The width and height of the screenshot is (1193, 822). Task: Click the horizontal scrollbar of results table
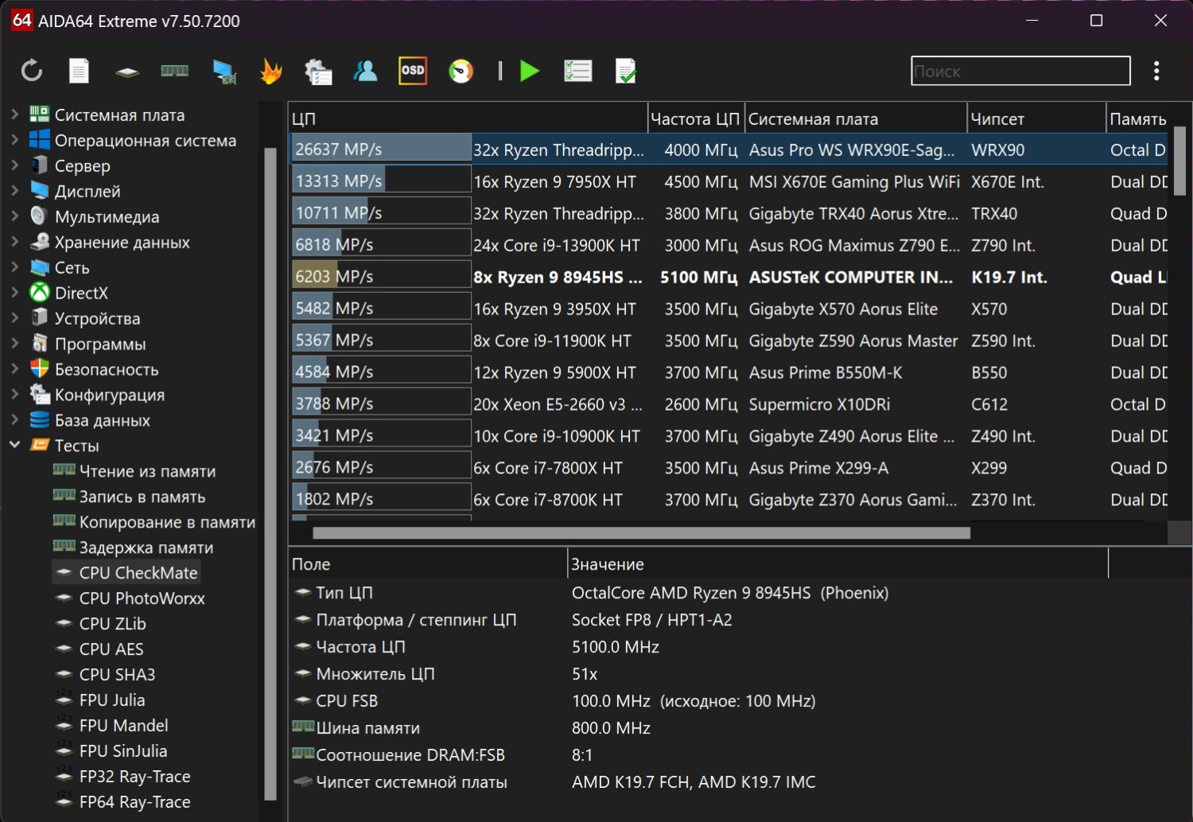(x=641, y=533)
